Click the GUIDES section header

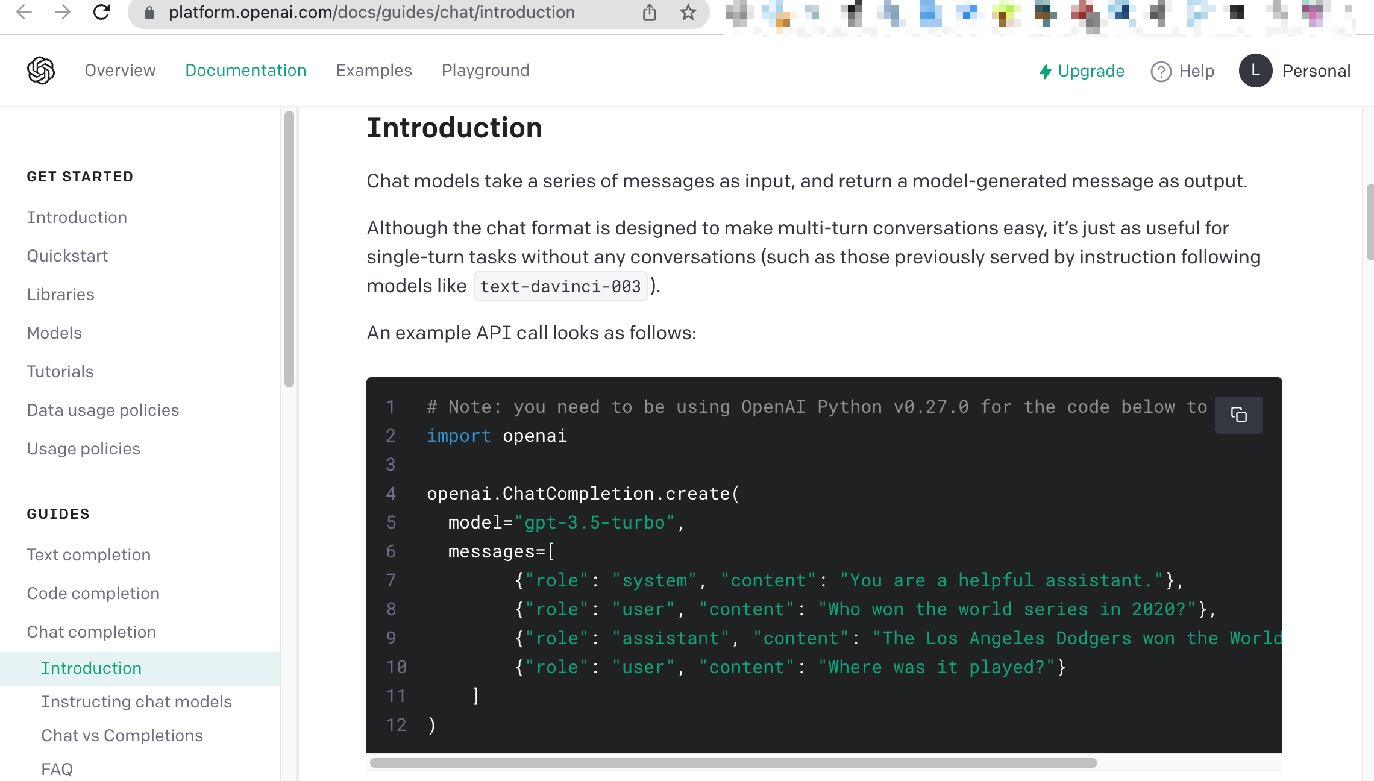[58, 514]
